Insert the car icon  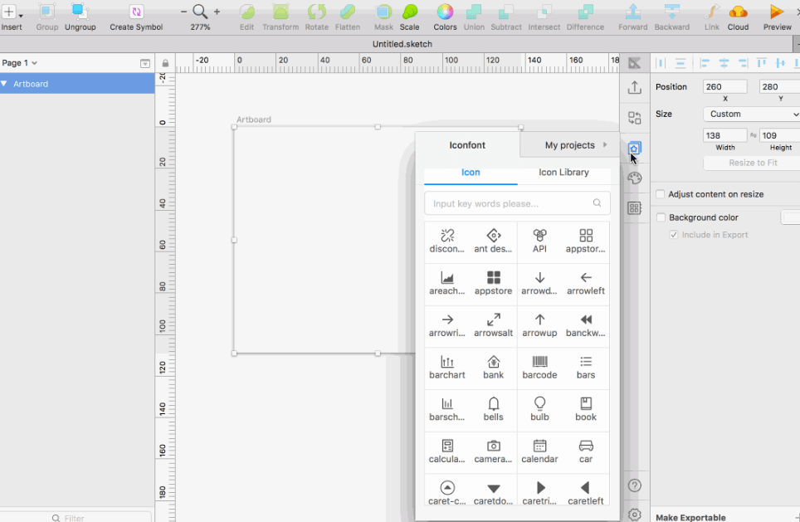pyautogui.click(x=586, y=451)
